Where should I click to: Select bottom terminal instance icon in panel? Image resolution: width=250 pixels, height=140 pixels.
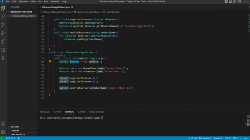(248, 124)
